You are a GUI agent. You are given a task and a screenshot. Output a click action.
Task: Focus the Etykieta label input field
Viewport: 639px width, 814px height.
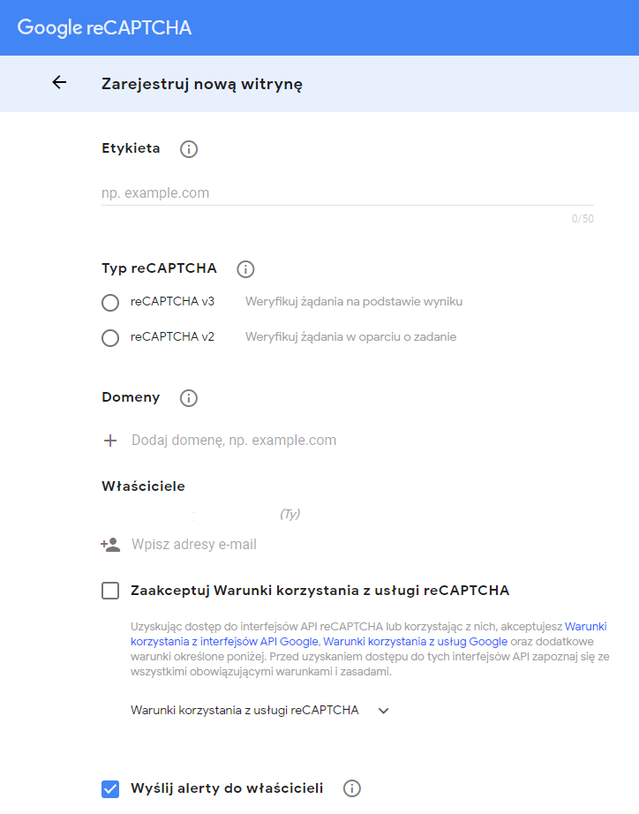(x=347, y=192)
